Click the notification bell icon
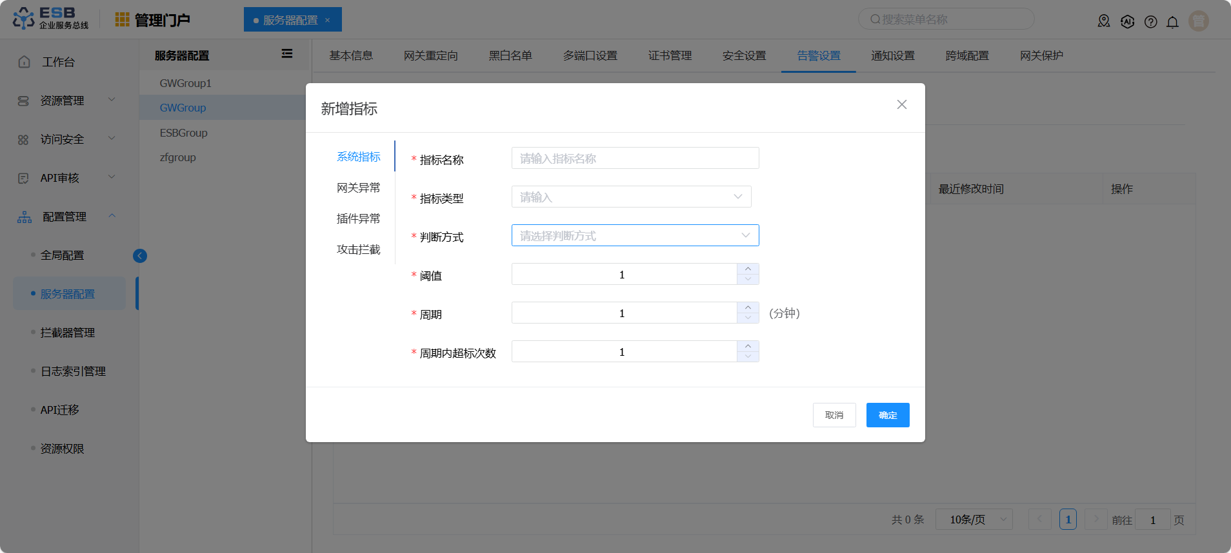 (1172, 22)
